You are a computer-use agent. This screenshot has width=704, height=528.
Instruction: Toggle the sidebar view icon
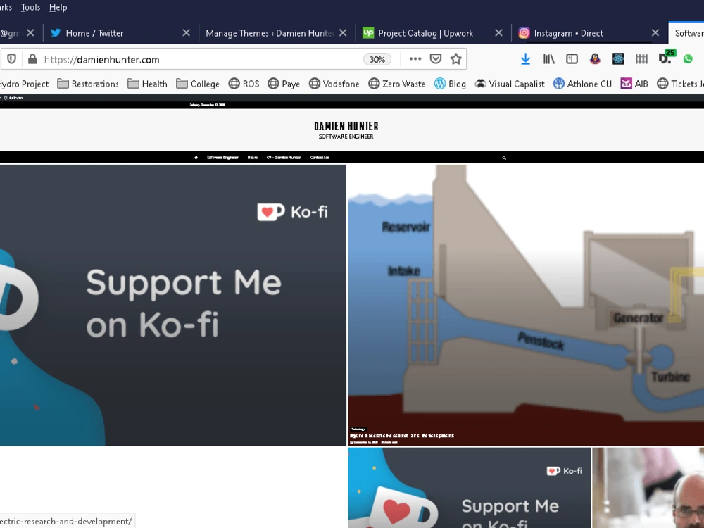(x=572, y=59)
